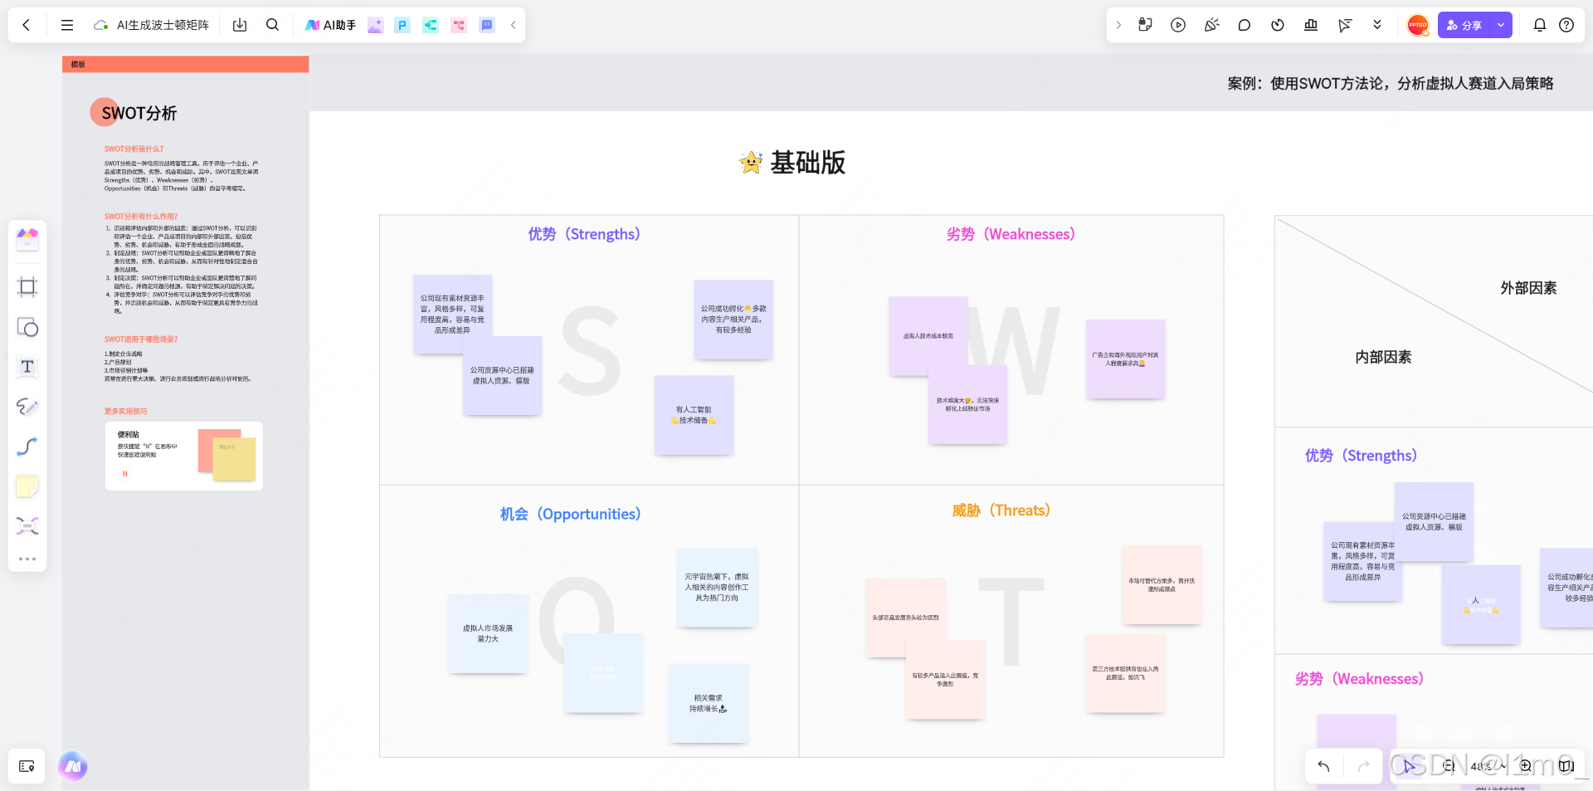Open the search magnifier icon

pos(272,25)
